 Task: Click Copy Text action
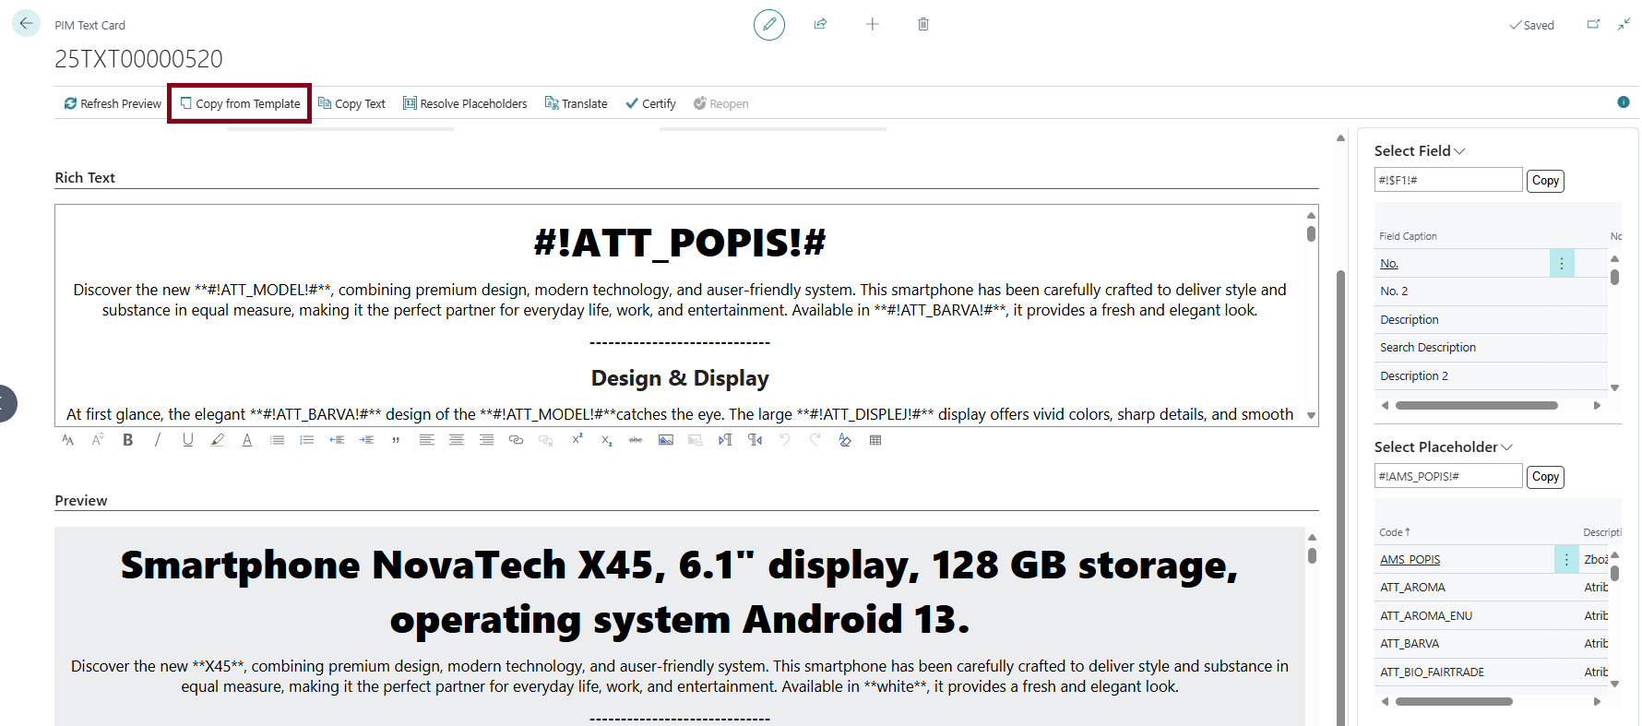pyautogui.click(x=351, y=103)
